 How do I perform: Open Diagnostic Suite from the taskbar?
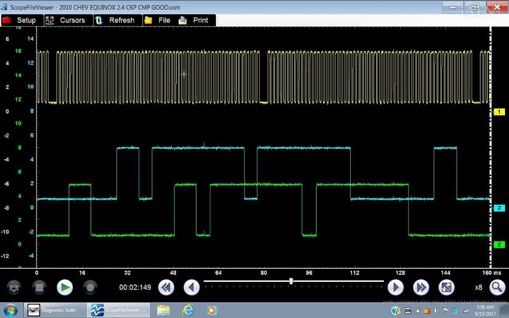(x=55, y=310)
